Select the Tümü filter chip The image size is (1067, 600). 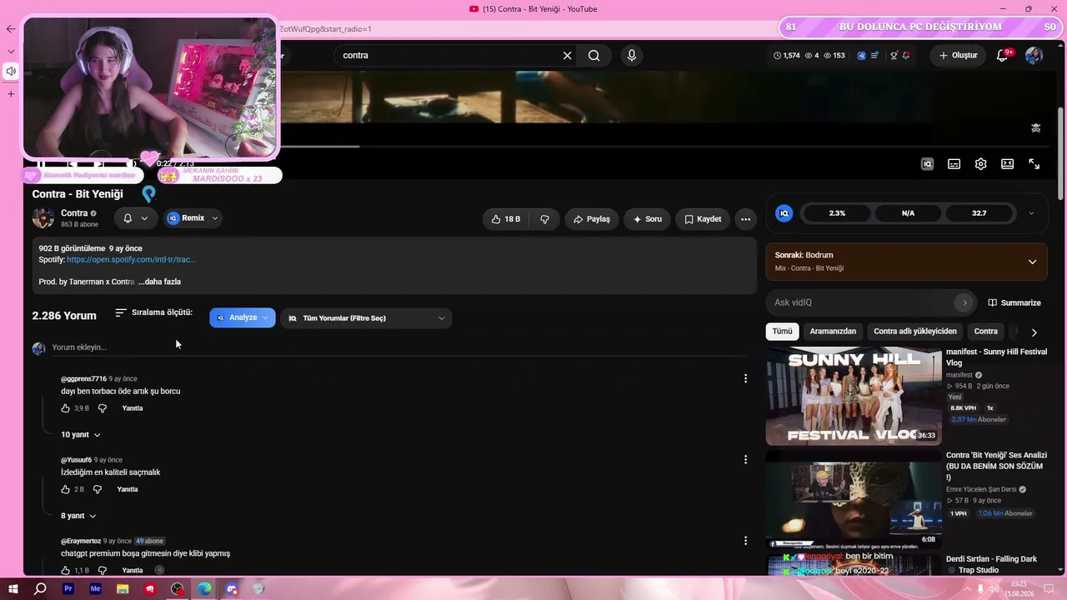pos(782,332)
